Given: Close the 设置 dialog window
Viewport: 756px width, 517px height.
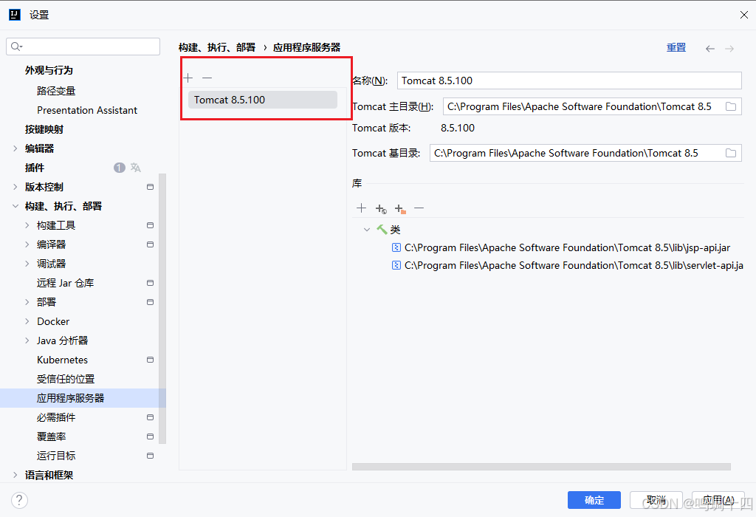Looking at the screenshot, I should pos(744,15).
